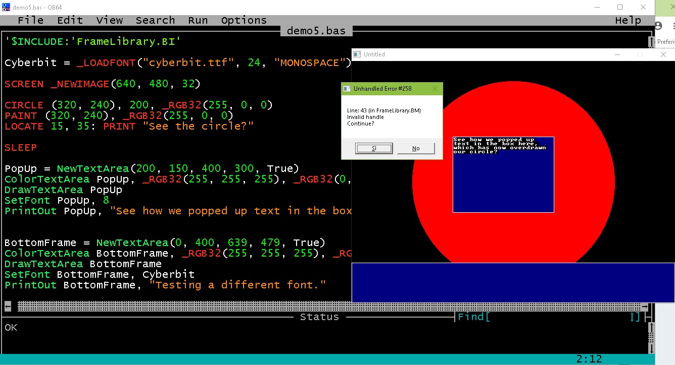Viewport: 675px width, 365px height.
Task: Open the Help menu
Action: pos(628,20)
